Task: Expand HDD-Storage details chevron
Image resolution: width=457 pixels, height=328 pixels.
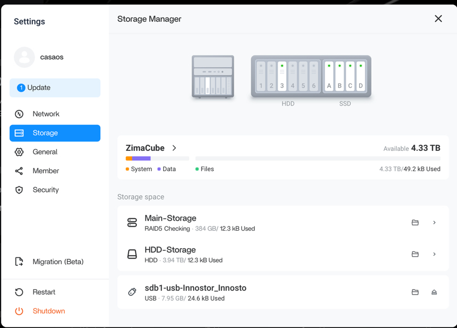Action: 435,254
